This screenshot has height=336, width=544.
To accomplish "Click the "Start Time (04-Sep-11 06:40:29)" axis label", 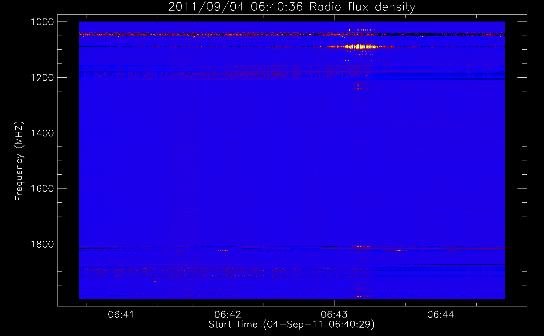I will 292,325.
